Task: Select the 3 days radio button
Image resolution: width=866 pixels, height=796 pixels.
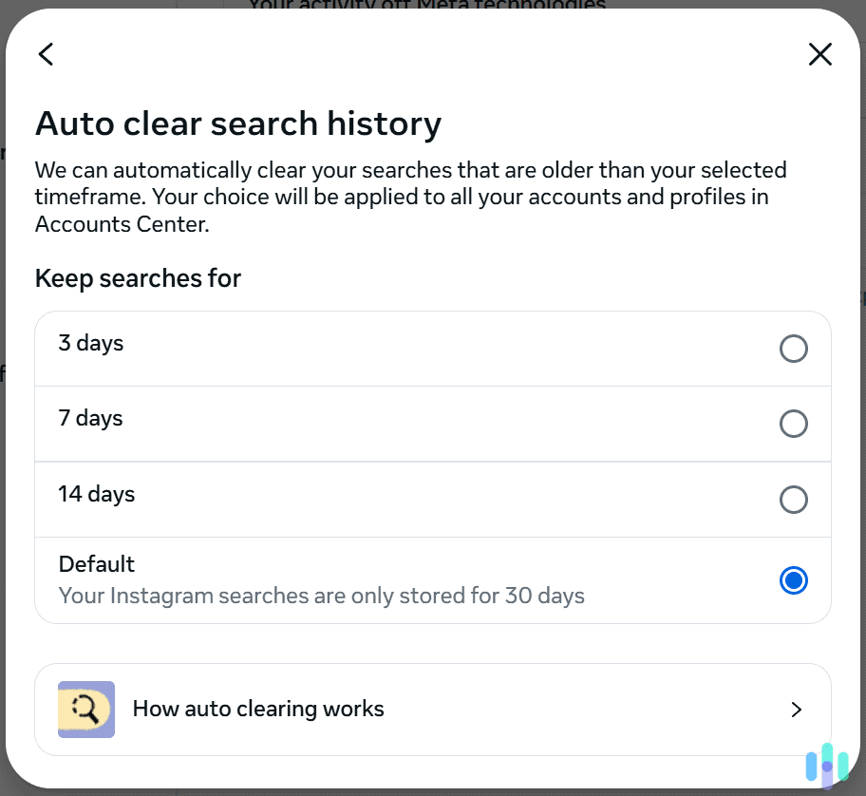Action: 794,348
